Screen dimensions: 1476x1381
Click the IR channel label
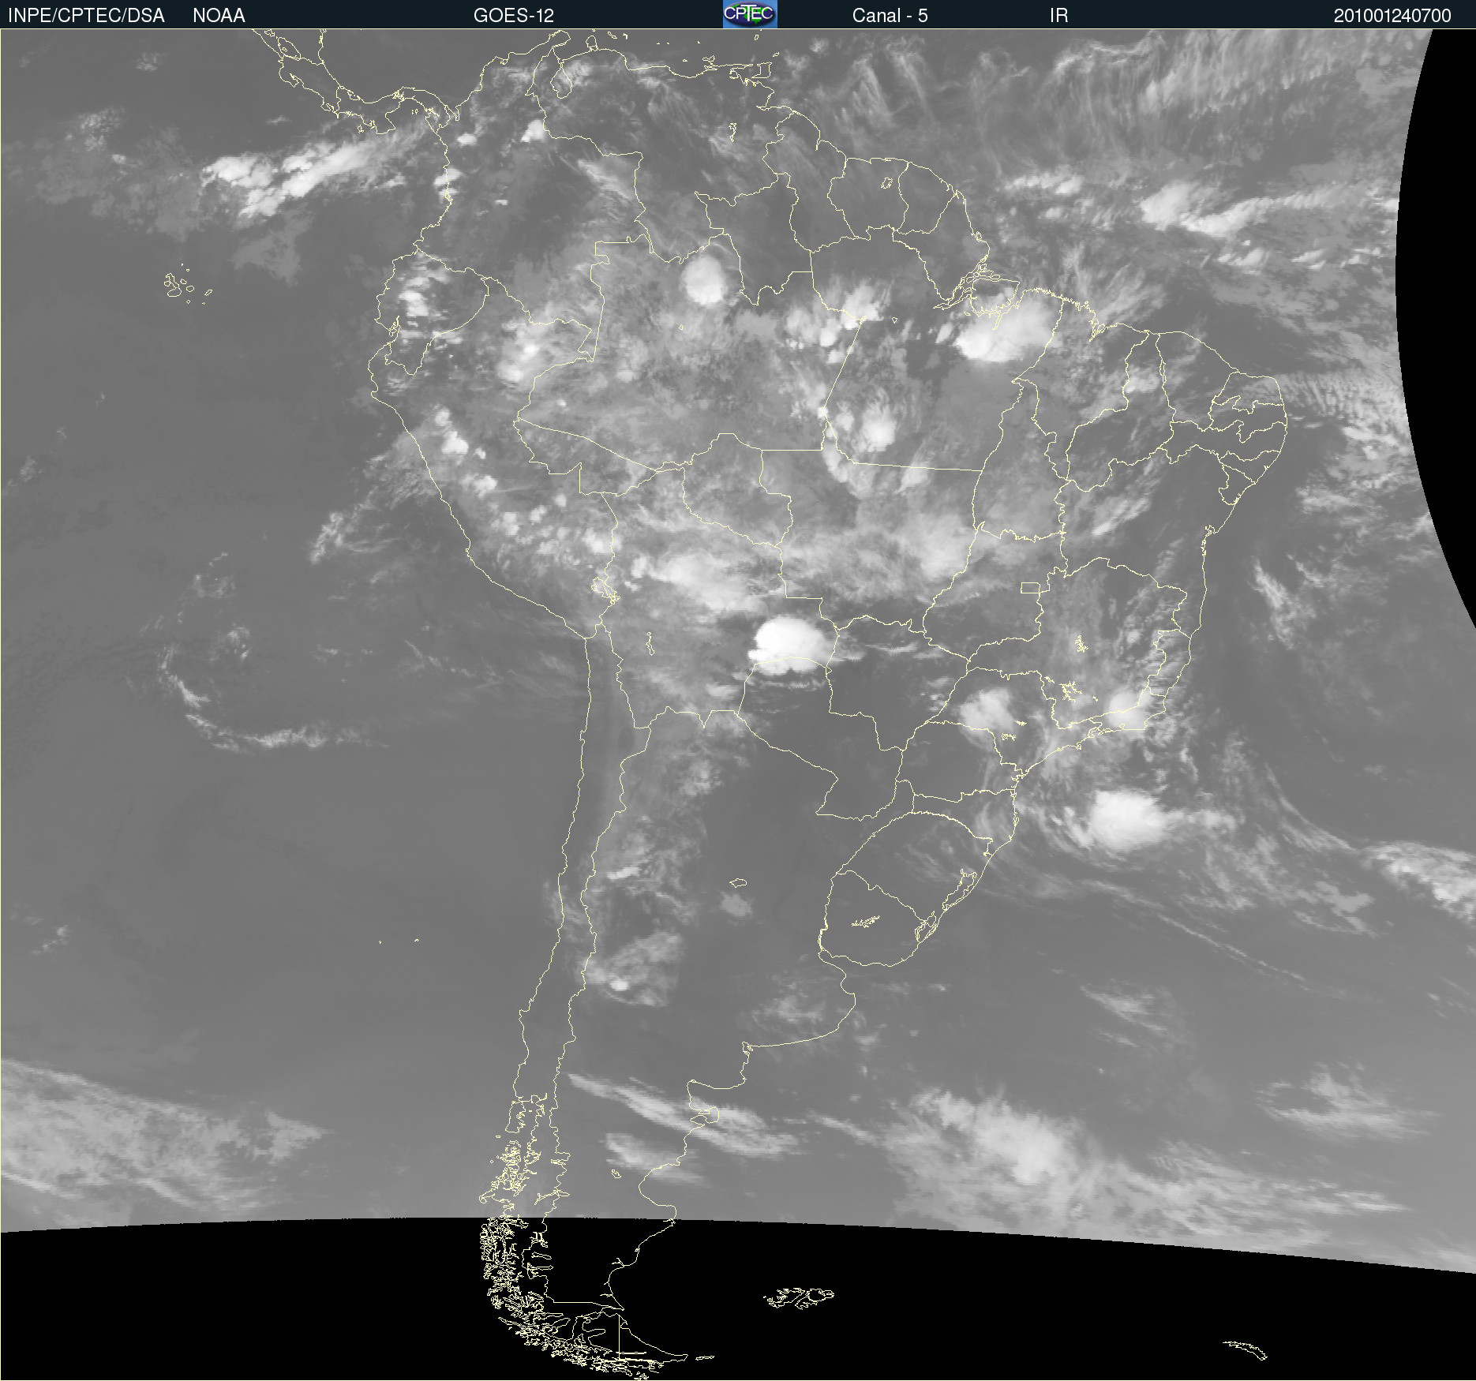pos(1058,15)
